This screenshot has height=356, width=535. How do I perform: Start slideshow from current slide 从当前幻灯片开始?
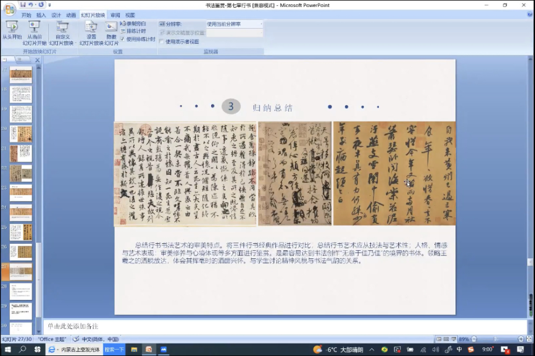(x=34, y=33)
